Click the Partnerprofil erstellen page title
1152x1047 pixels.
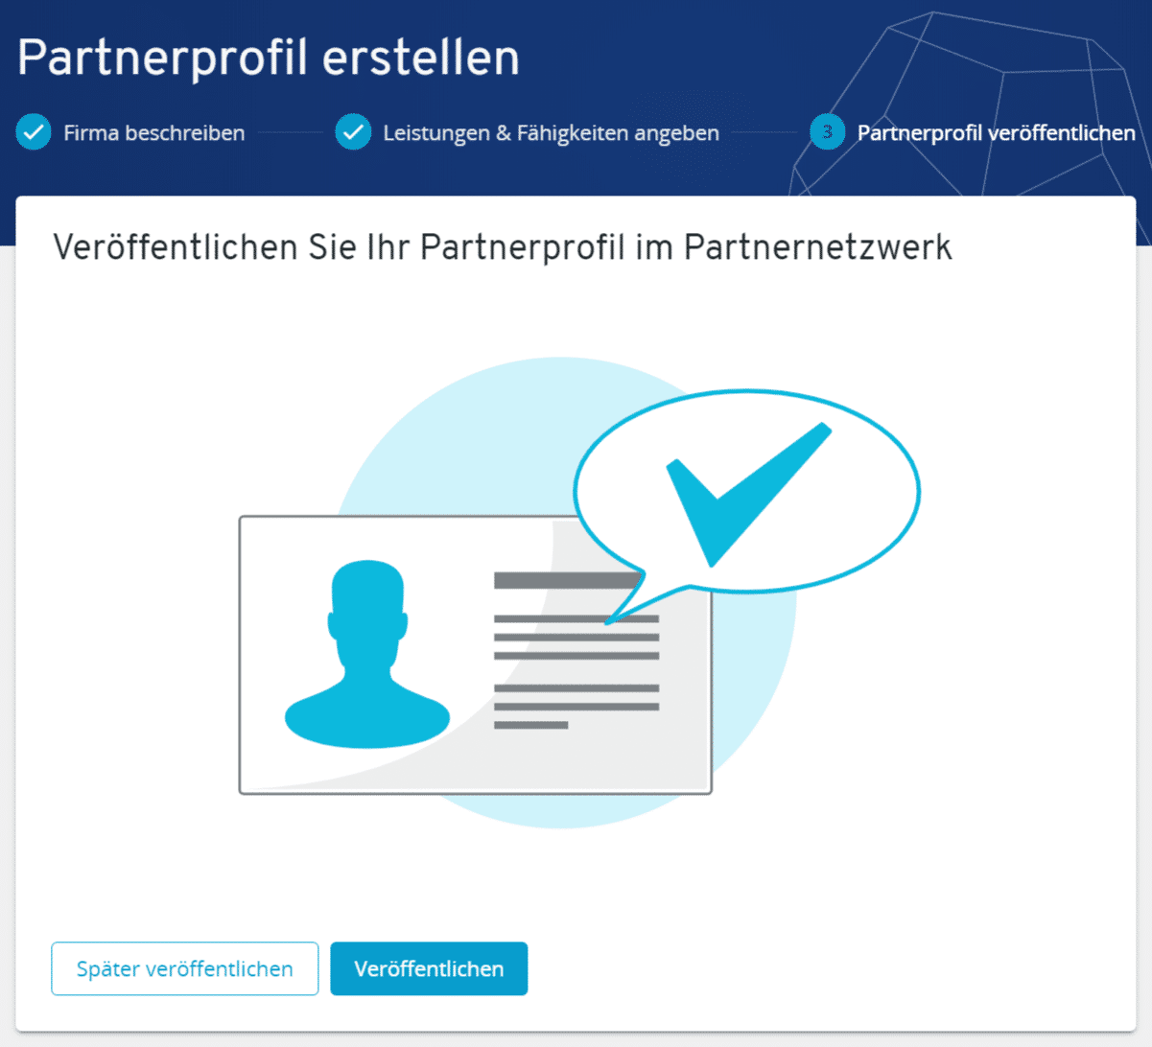coord(269,58)
